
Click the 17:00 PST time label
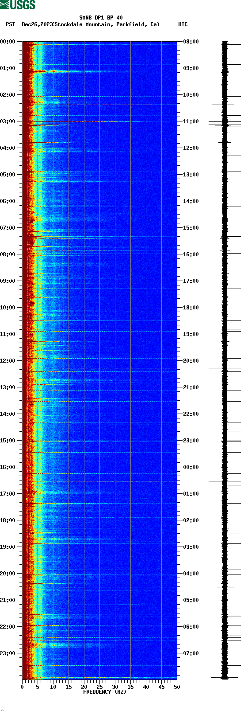tap(8, 494)
